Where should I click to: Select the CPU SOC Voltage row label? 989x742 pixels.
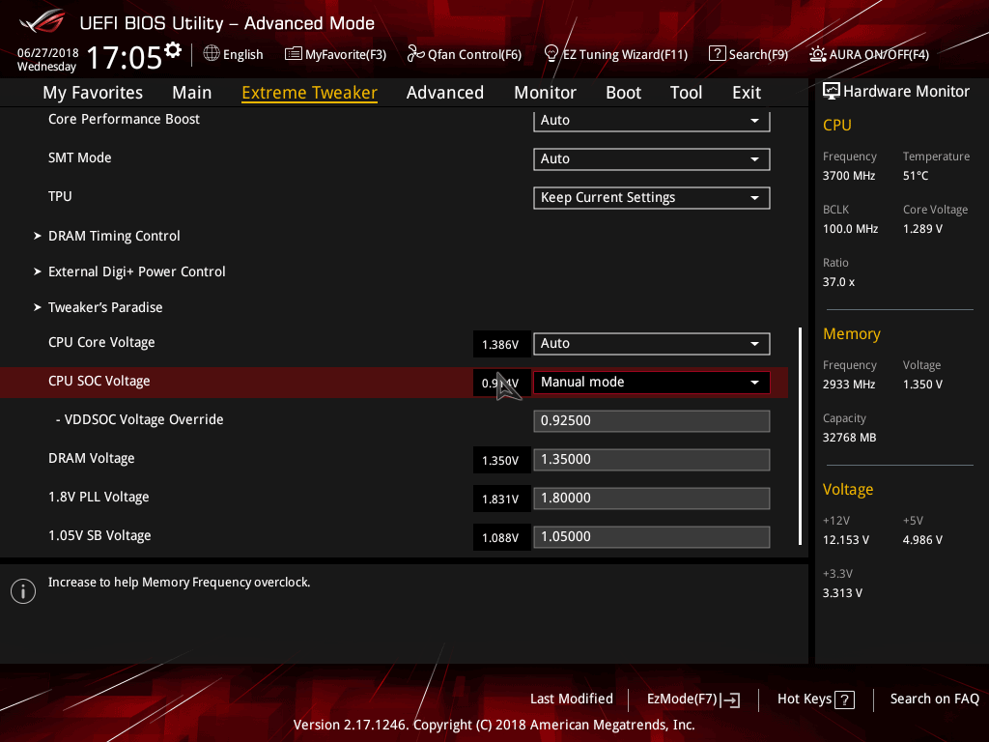[99, 381]
